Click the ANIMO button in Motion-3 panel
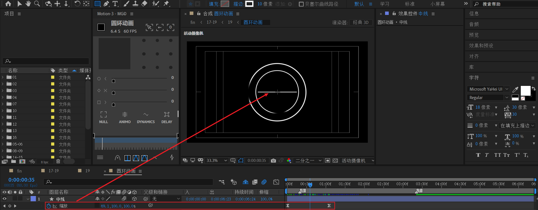The height and width of the screenshot is (210, 538). click(x=125, y=117)
